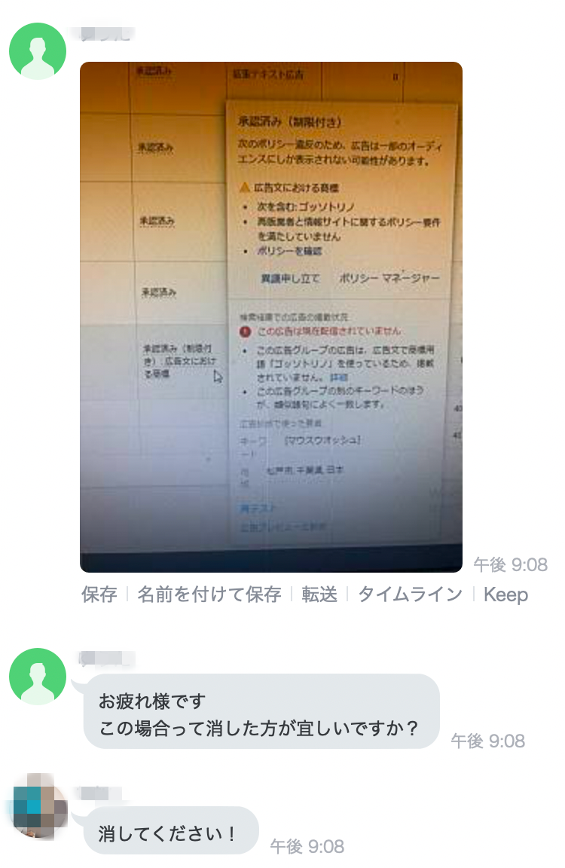Click ポリシー マネージャー in the photo

389,278
